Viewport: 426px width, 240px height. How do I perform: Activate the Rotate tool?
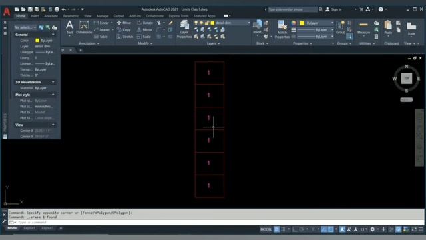pos(145,23)
